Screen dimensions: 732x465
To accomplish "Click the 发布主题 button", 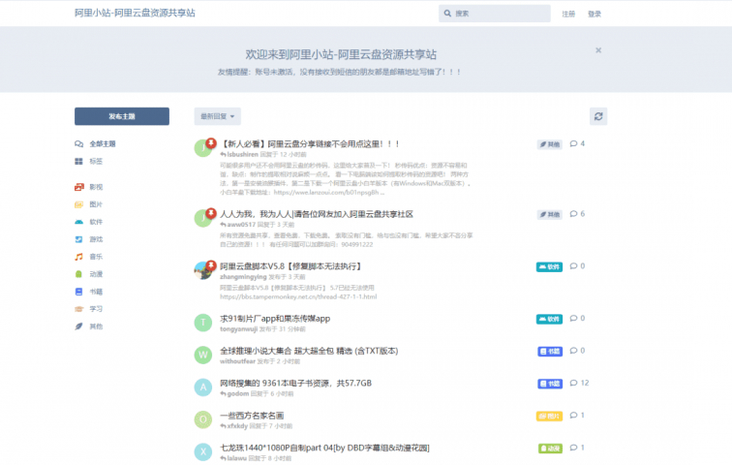I will 122,116.
